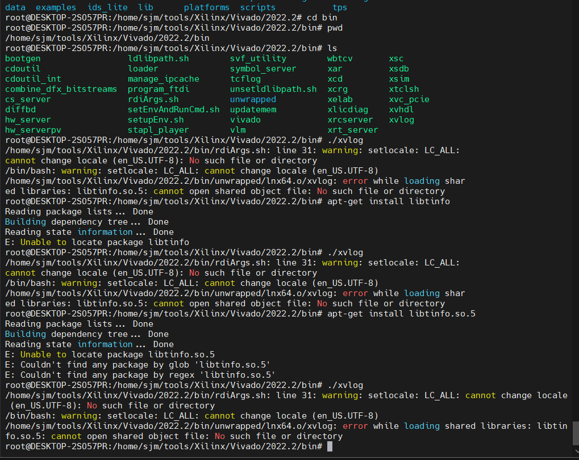Click the 'bootgen' file name in listing

pos(23,58)
